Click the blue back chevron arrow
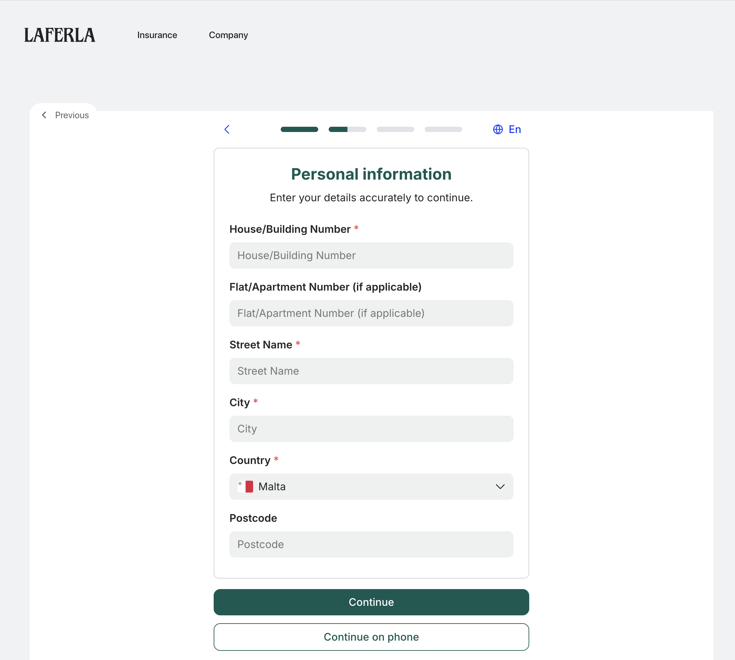The height and width of the screenshot is (660, 735). tap(227, 129)
